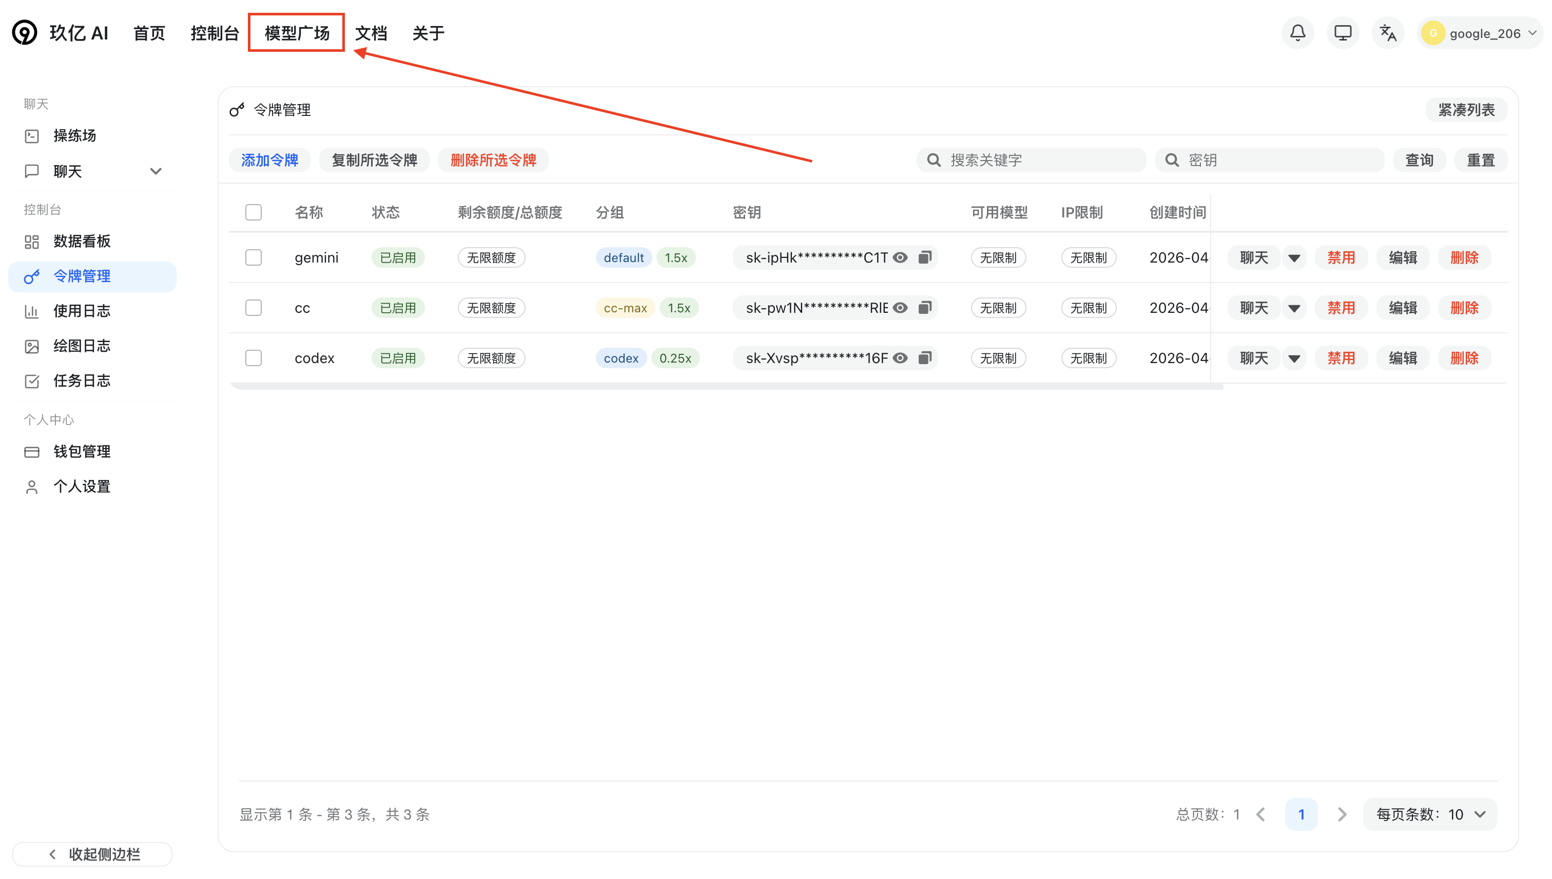The image size is (1552, 879).
Task: Open 使用日志 in the sidebar
Action: click(x=92, y=311)
